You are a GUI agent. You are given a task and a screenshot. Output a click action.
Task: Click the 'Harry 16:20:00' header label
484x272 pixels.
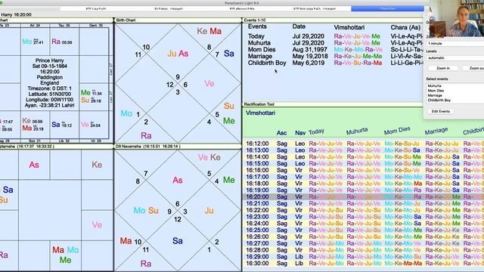tap(15, 14)
